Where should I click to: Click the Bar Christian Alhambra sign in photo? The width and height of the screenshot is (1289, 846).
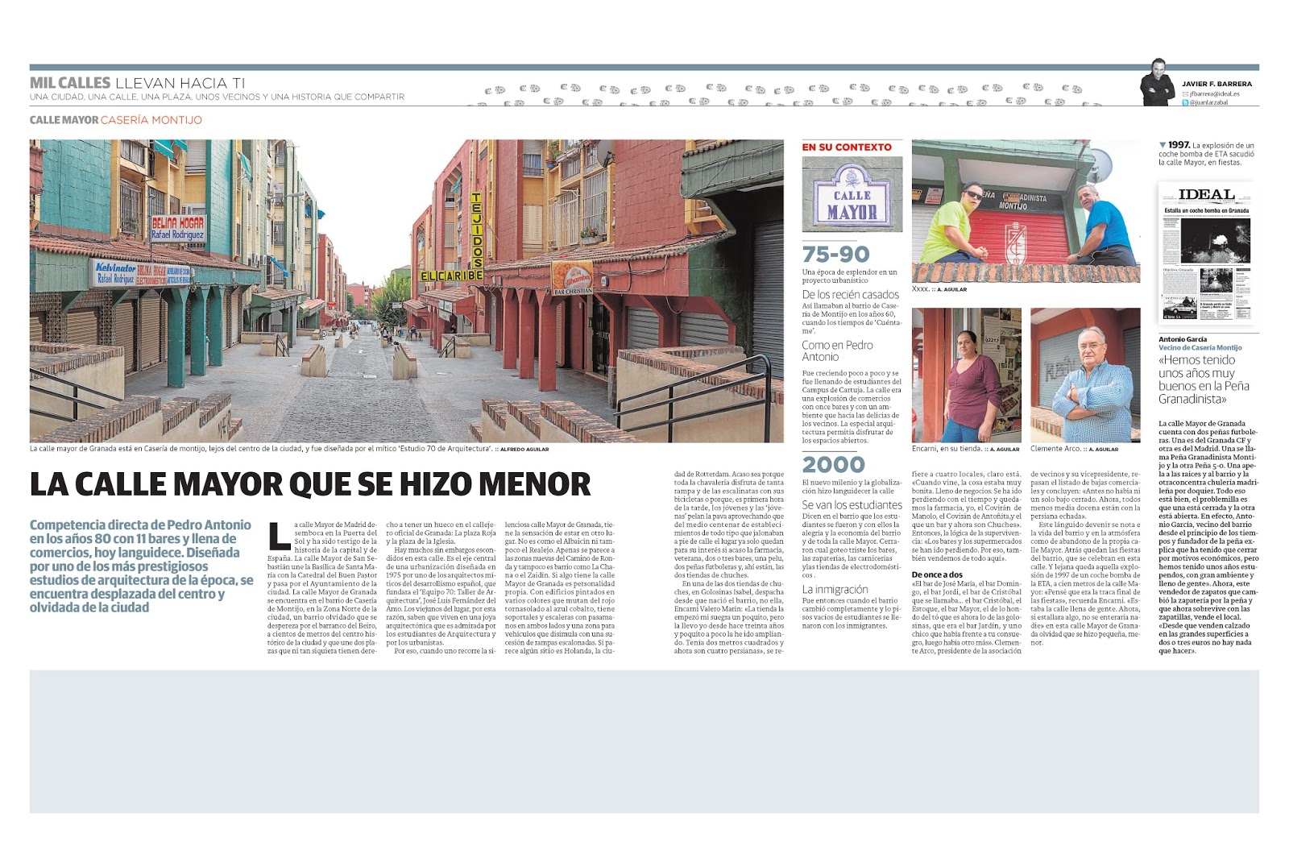point(573,279)
